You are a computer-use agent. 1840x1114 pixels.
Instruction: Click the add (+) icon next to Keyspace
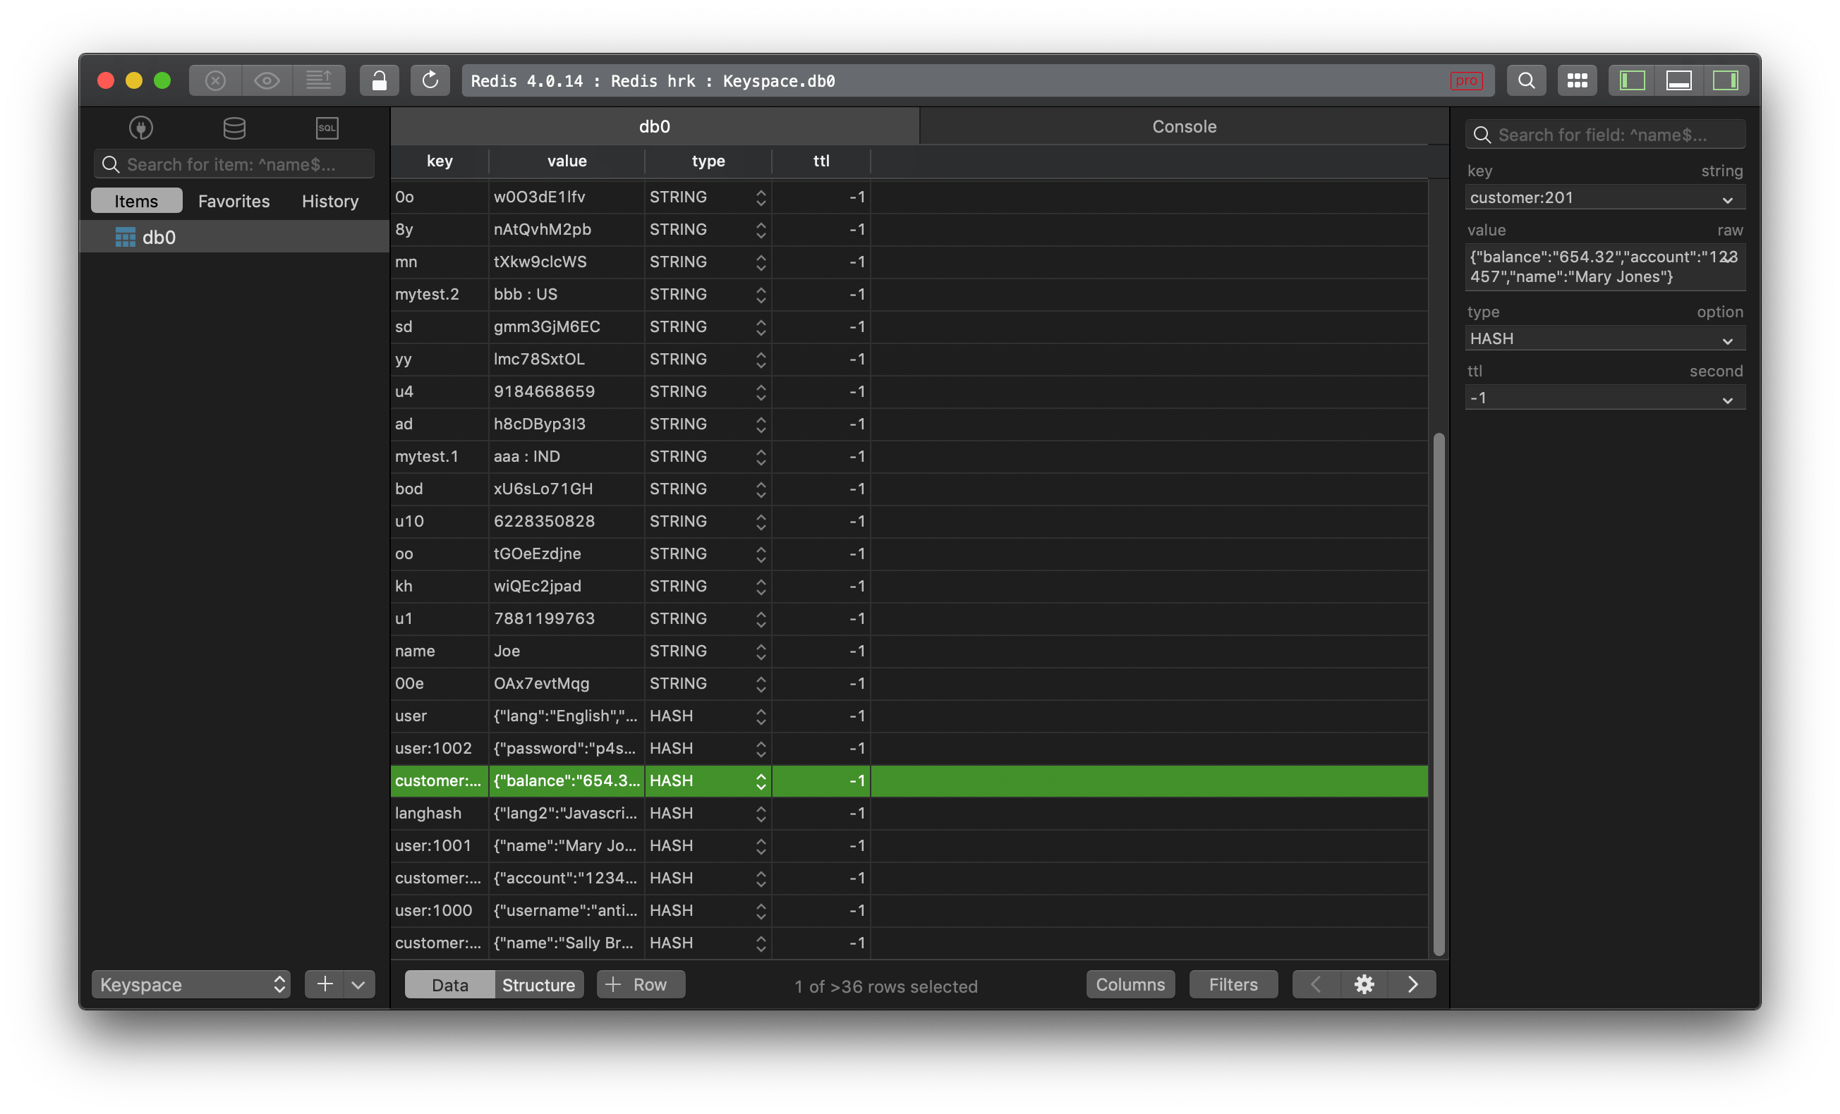coord(324,984)
